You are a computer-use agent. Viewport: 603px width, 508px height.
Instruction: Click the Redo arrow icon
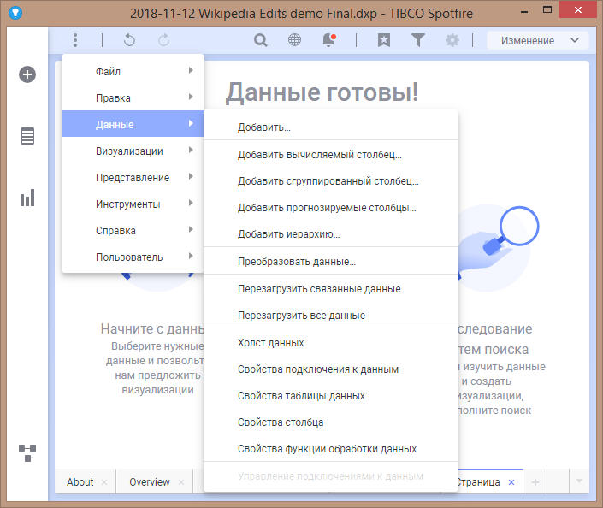(164, 40)
